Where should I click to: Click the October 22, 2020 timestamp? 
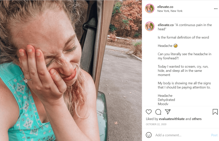156,124
